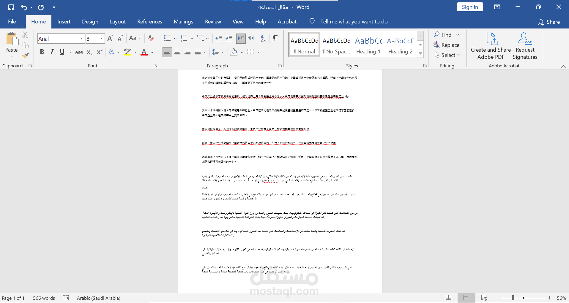
Task: Expand the Styles gallery more arrow
Action: pyautogui.click(x=420, y=54)
